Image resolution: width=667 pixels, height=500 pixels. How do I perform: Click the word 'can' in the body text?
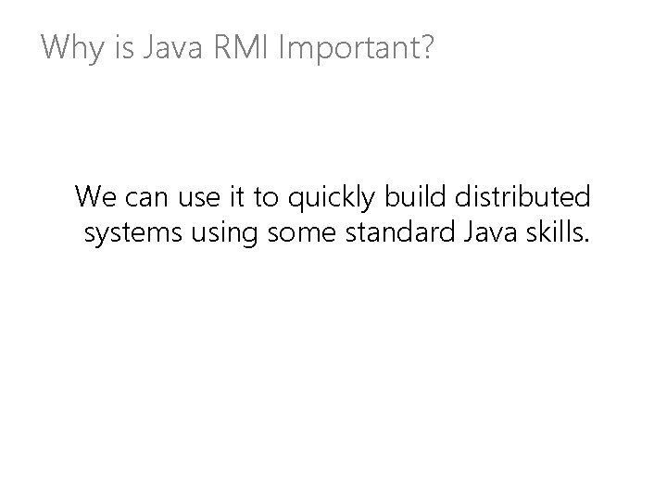[146, 198]
